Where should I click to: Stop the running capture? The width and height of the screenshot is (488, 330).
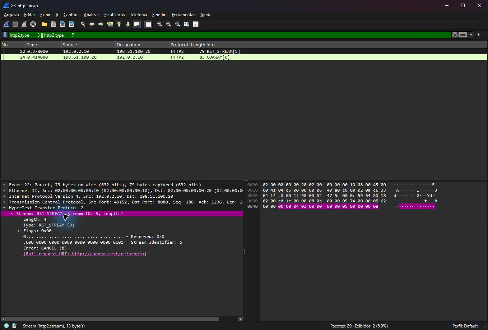coord(15,24)
